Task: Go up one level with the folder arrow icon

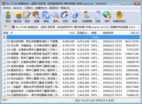Action: tap(5, 27)
